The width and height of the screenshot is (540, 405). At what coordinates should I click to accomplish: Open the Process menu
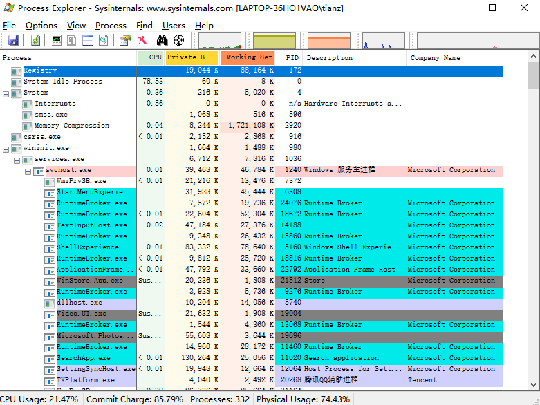[x=111, y=26]
